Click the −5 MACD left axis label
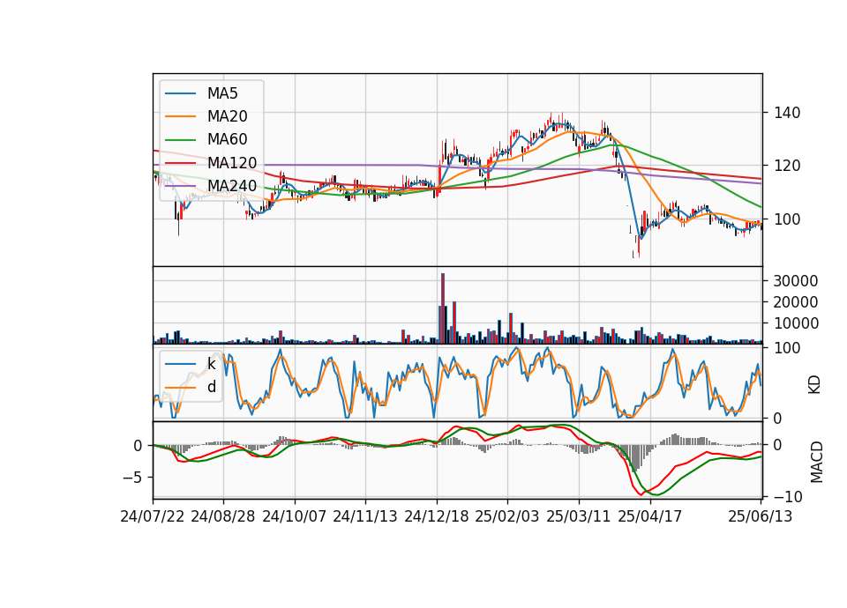This screenshot has height=608, width=847. coord(133,478)
